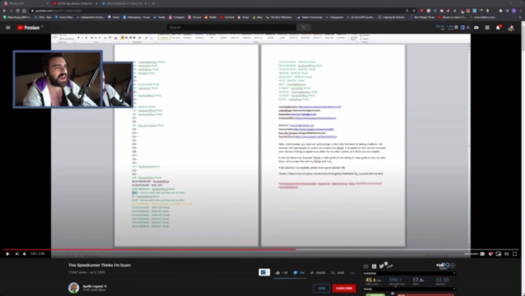Open the YouTube hamburger guide menu
Screen dimensions: 525x296
tap(8, 28)
